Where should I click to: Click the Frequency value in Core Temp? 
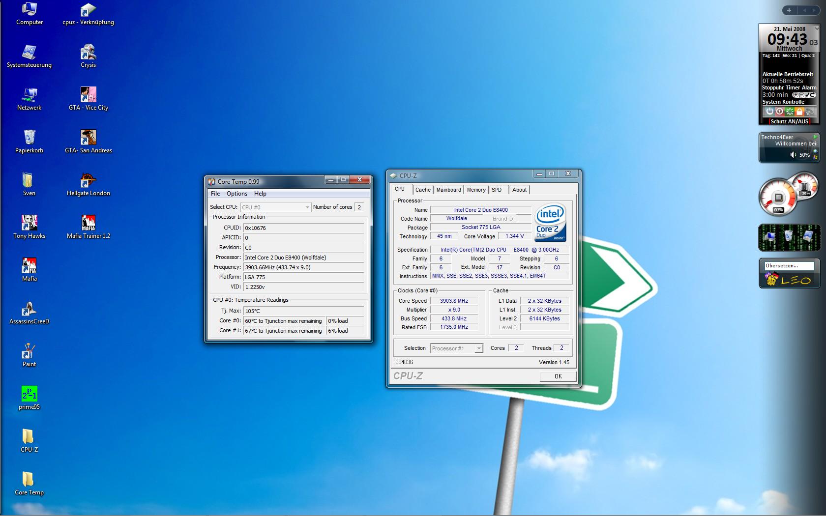(304, 267)
